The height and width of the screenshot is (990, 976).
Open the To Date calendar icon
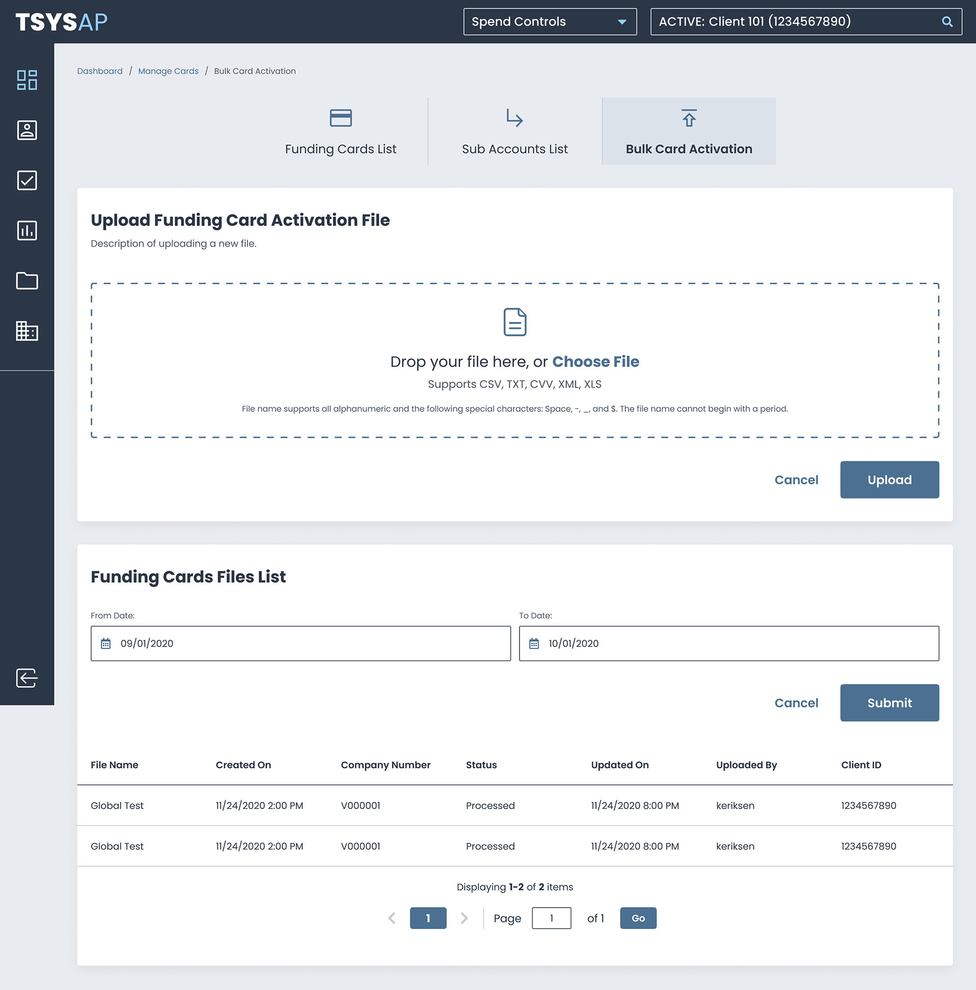pyautogui.click(x=534, y=644)
